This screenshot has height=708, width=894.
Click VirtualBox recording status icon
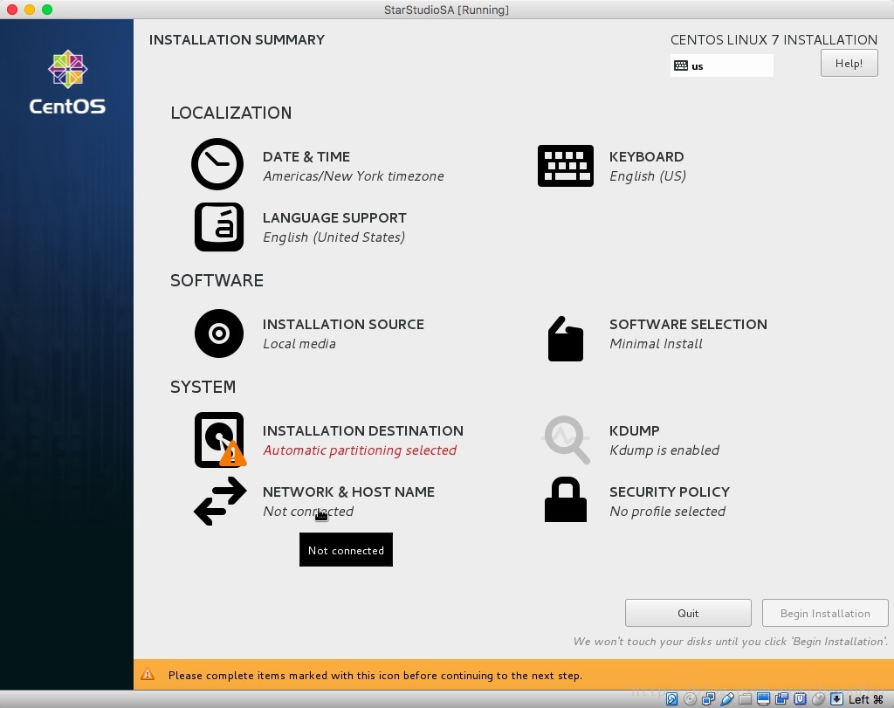tap(781, 699)
